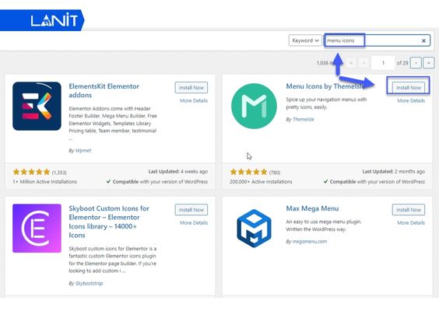The image size is (439, 311).
Task: Click the plugin search field containing 'menu icons'
Action: coord(377,40)
